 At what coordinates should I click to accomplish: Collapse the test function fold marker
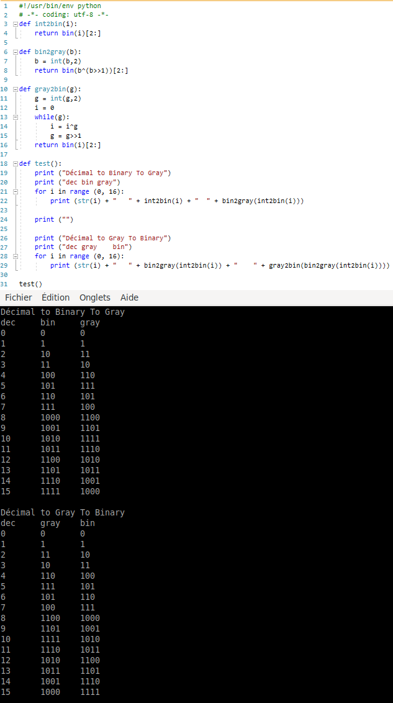[x=16, y=164]
